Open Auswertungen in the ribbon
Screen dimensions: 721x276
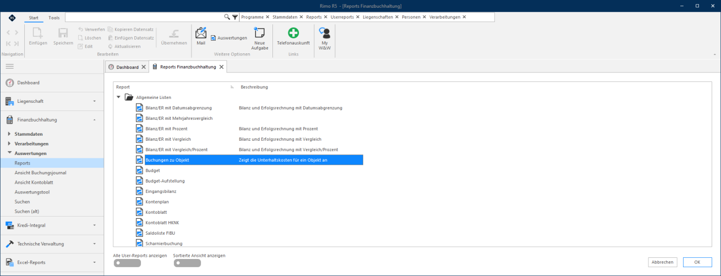[x=229, y=38]
